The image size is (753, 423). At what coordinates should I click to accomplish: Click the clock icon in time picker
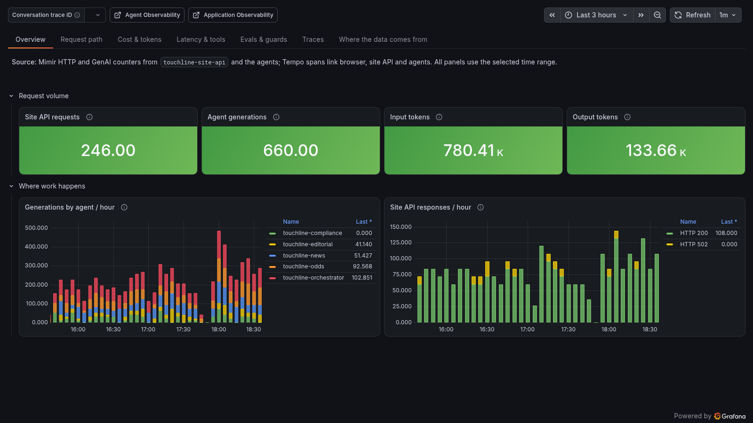click(569, 15)
